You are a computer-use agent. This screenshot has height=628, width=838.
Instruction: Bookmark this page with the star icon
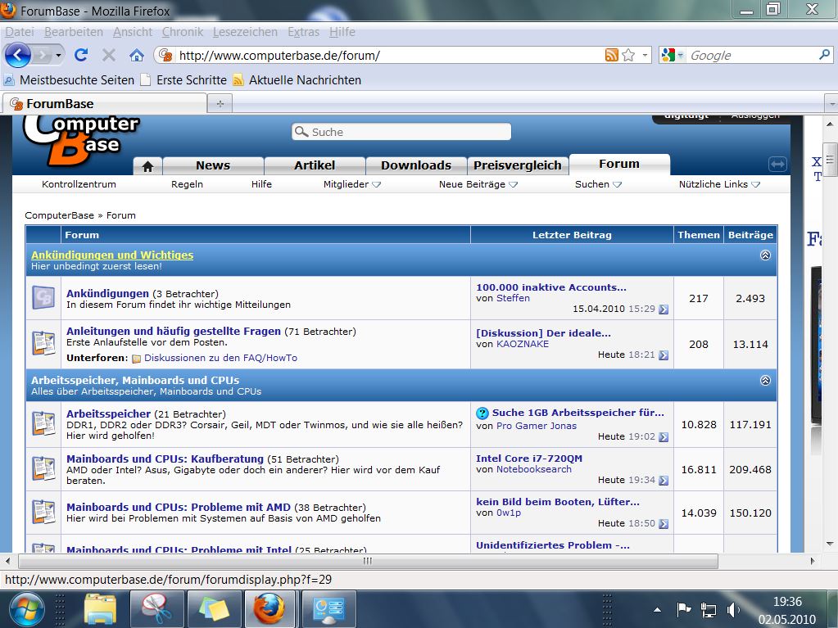[628, 55]
